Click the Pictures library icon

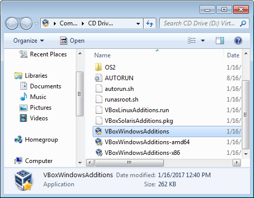(23, 108)
